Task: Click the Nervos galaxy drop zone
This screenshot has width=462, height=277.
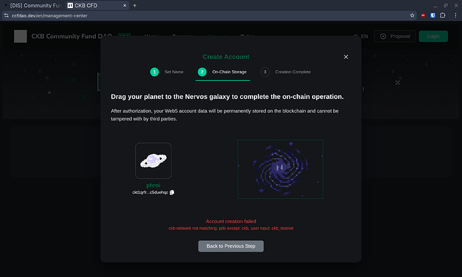Action: 281,169
